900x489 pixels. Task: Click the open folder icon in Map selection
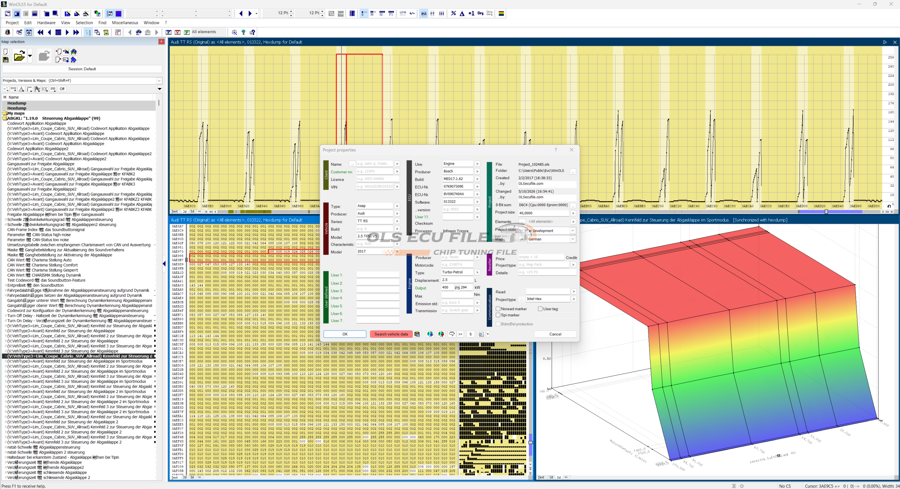19,56
